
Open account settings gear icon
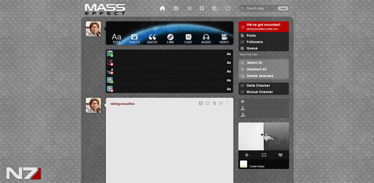click(202, 8)
